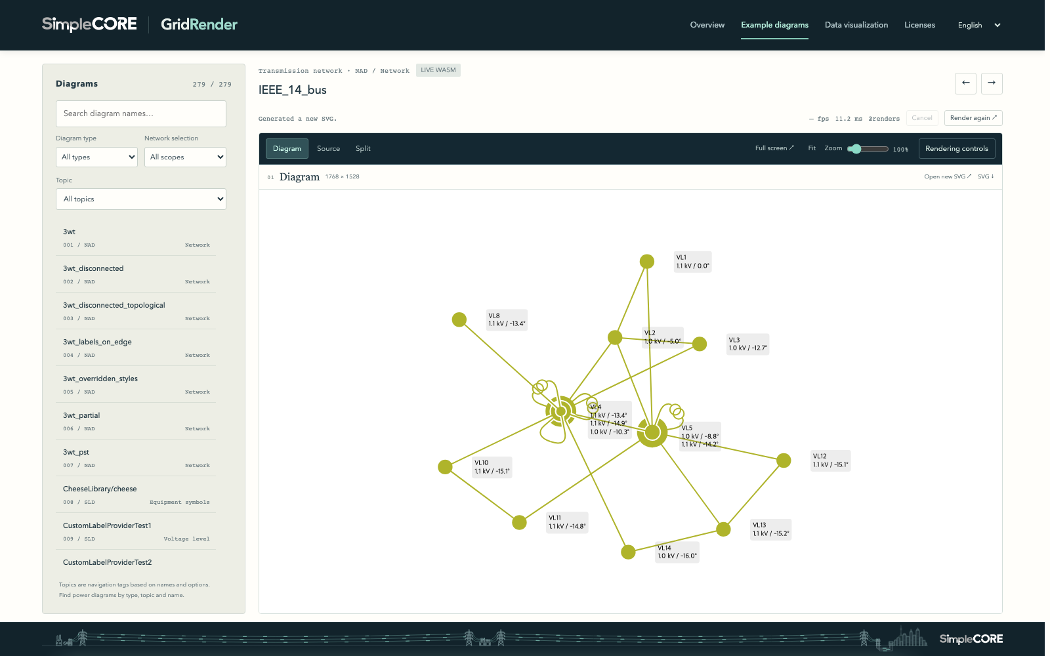The width and height of the screenshot is (1050, 656).
Task: Click the GridRender logo
Action: pos(199,24)
